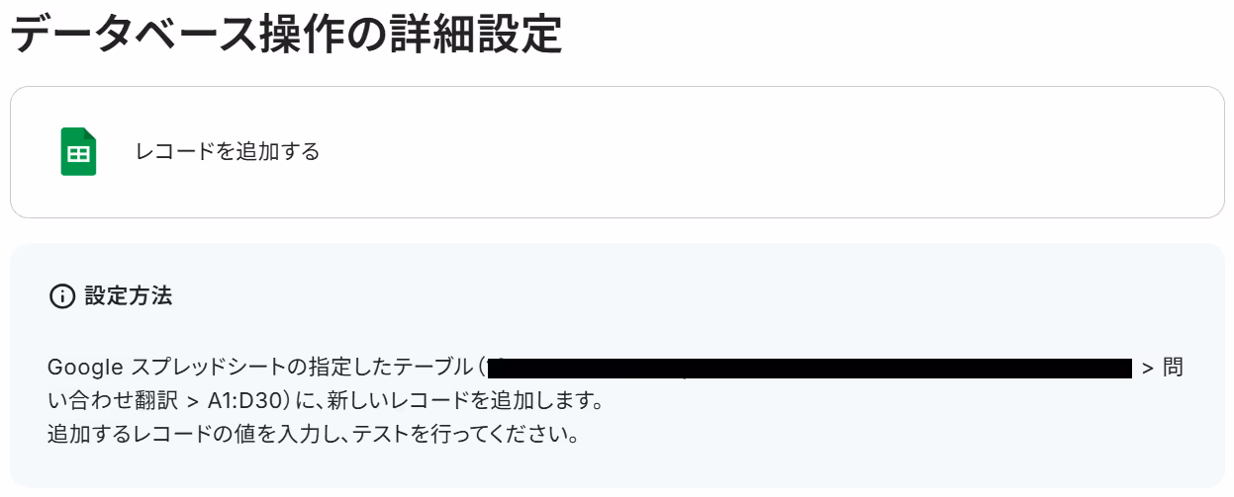Click the blank right area of record card
The width and height of the screenshot is (1234, 497).
(x=891, y=152)
